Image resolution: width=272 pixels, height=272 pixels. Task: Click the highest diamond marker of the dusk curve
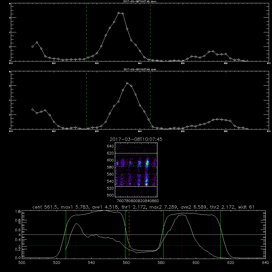point(127,83)
